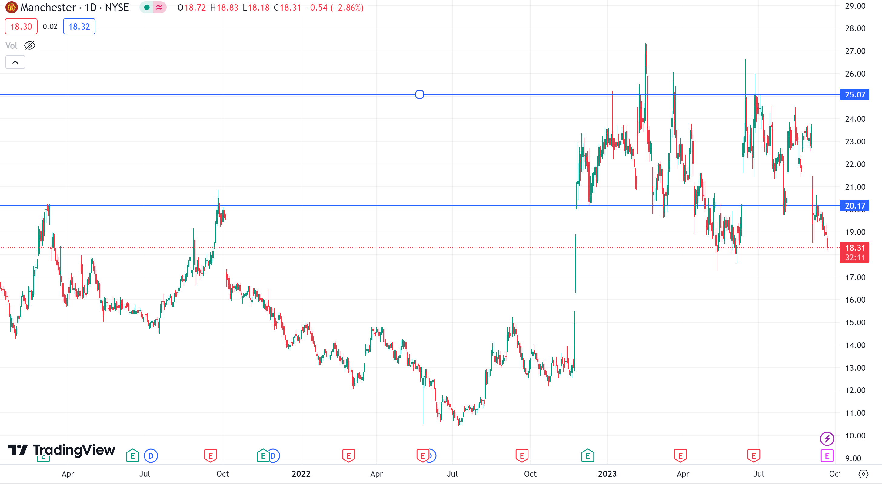This screenshot has height=486, width=882.
Task: Click the closing price value C18.31
Action: [287, 8]
